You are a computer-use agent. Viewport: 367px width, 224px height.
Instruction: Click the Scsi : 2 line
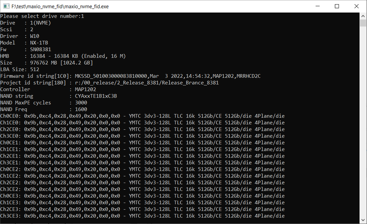tap(17, 29)
